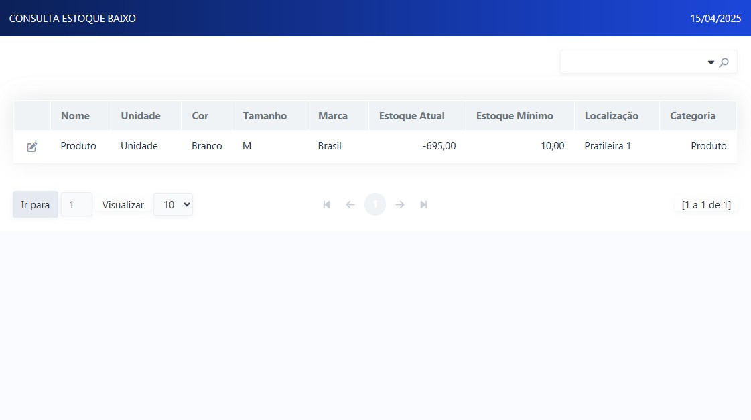Sort by the Categoria column header

(x=693, y=115)
